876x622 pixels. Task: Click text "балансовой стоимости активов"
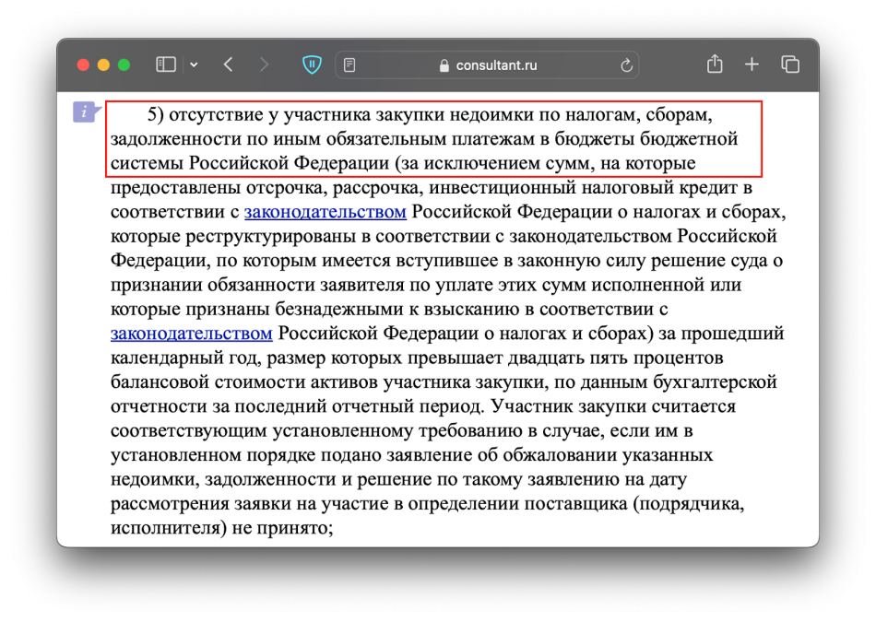click(x=244, y=381)
